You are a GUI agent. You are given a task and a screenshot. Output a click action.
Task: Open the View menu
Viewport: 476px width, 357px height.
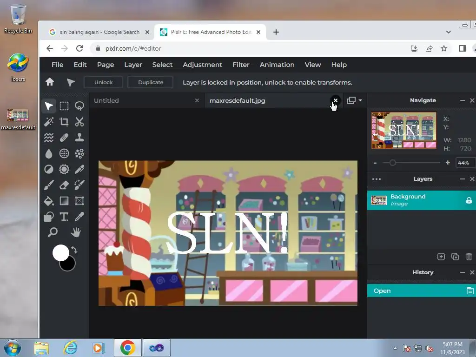pos(313,65)
